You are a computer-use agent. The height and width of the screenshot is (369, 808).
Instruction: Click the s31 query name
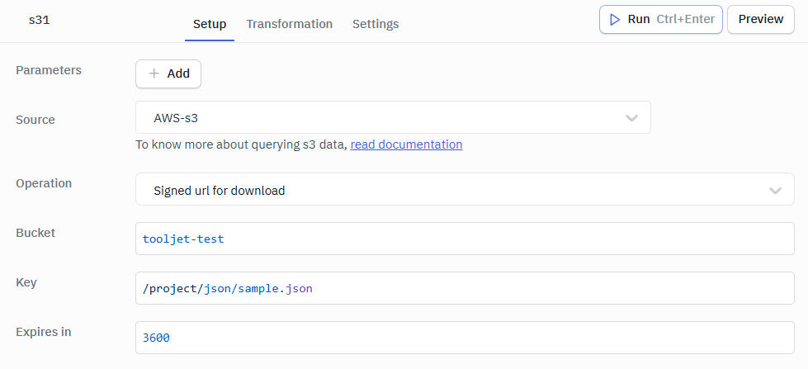coord(40,19)
